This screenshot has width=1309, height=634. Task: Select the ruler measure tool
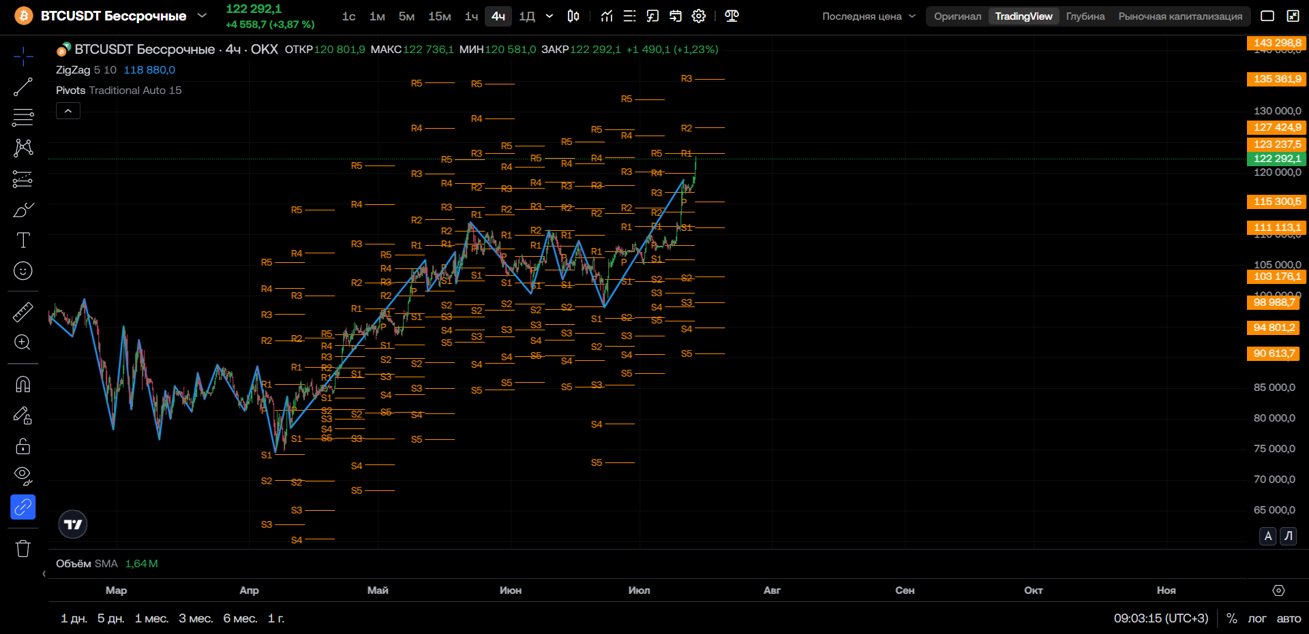click(23, 312)
